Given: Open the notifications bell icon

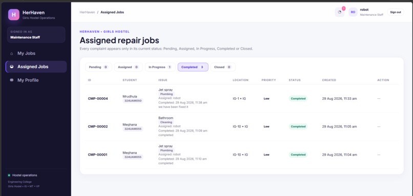Looking at the screenshot, I should (340, 12).
